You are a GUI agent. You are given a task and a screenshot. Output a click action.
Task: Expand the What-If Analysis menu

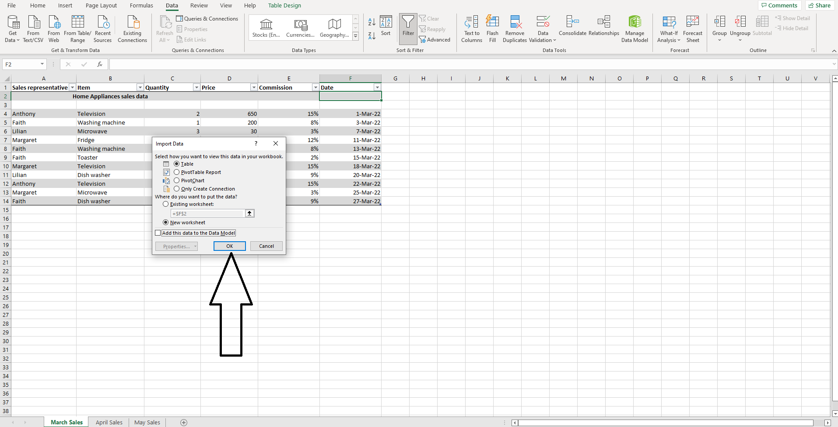(668, 28)
